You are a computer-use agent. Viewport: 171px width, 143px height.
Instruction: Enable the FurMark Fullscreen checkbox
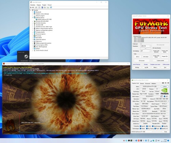click(x=141, y=44)
